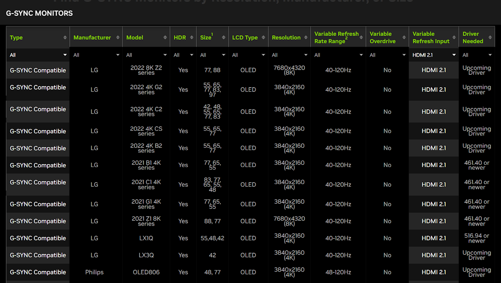
Task: Click G-SYNC Compatible in the OLED806 row
Action: [x=38, y=272]
